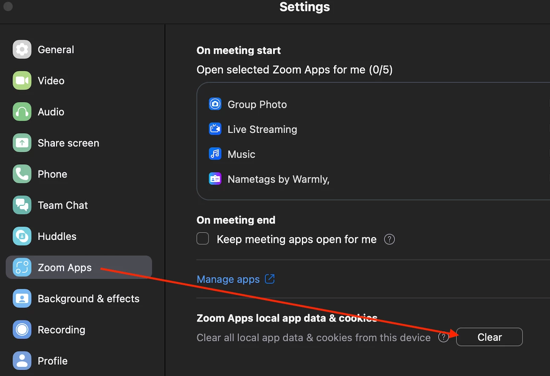Click help icon next to Clear button
550x376 pixels.
(444, 337)
